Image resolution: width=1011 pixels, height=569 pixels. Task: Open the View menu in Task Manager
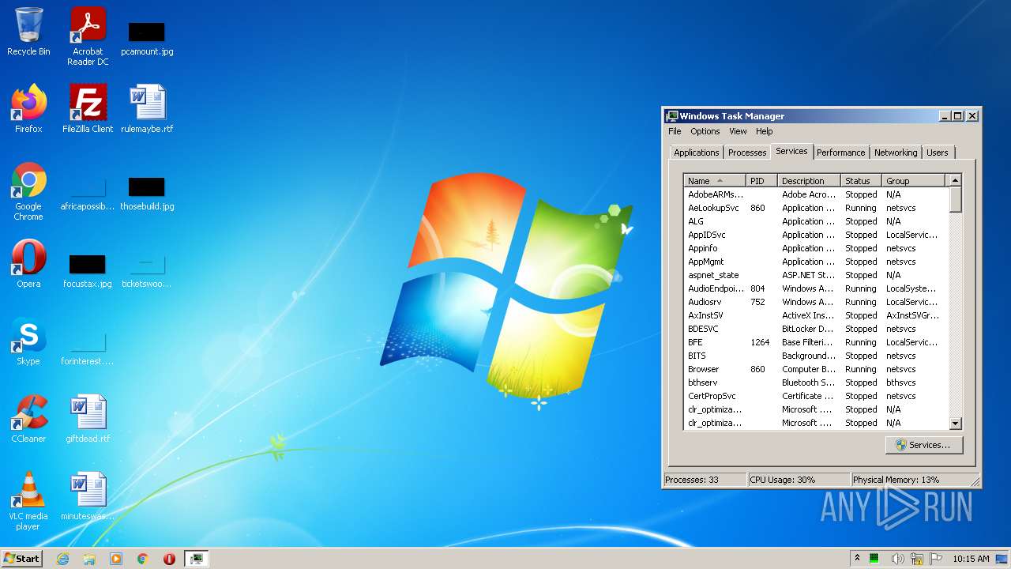pos(738,131)
